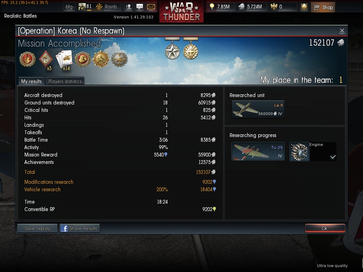Toggle the Engine modification checkbox
Viewport: 363px width, 272px height.
click(333, 157)
